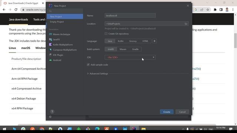Image resolution: width=237 pixels, height=133 pixels.
Task: Choose Java language option
Action: [110, 41]
